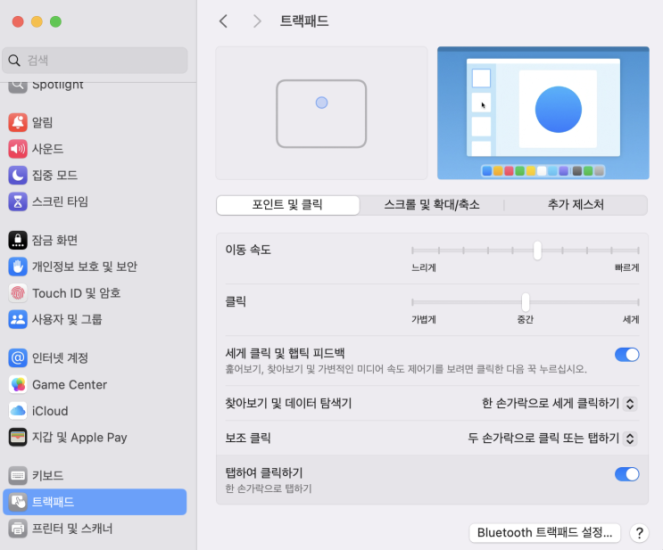Open the iCloud cloud icon
Image resolution: width=663 pixels, height=550 pixels.
pyautogui.click(x=18, y=411)
